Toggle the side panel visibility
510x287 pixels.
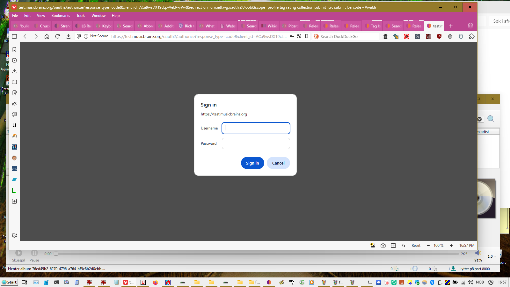14,36
